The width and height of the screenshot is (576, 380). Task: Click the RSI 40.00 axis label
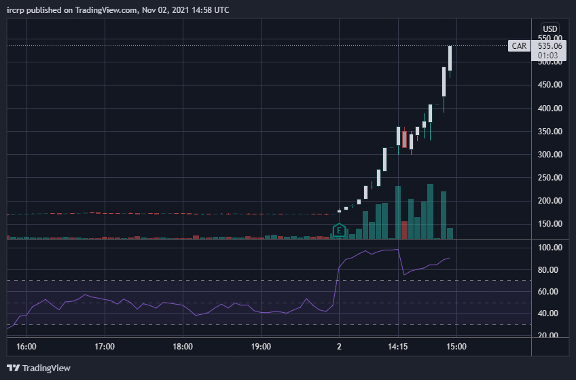(547, 313)
